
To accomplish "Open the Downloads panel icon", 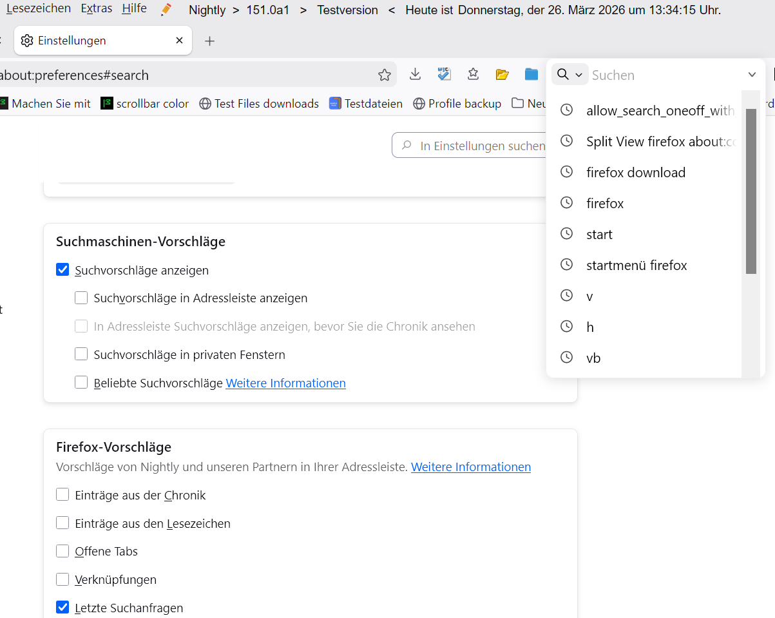I will (x=416, y=74).
